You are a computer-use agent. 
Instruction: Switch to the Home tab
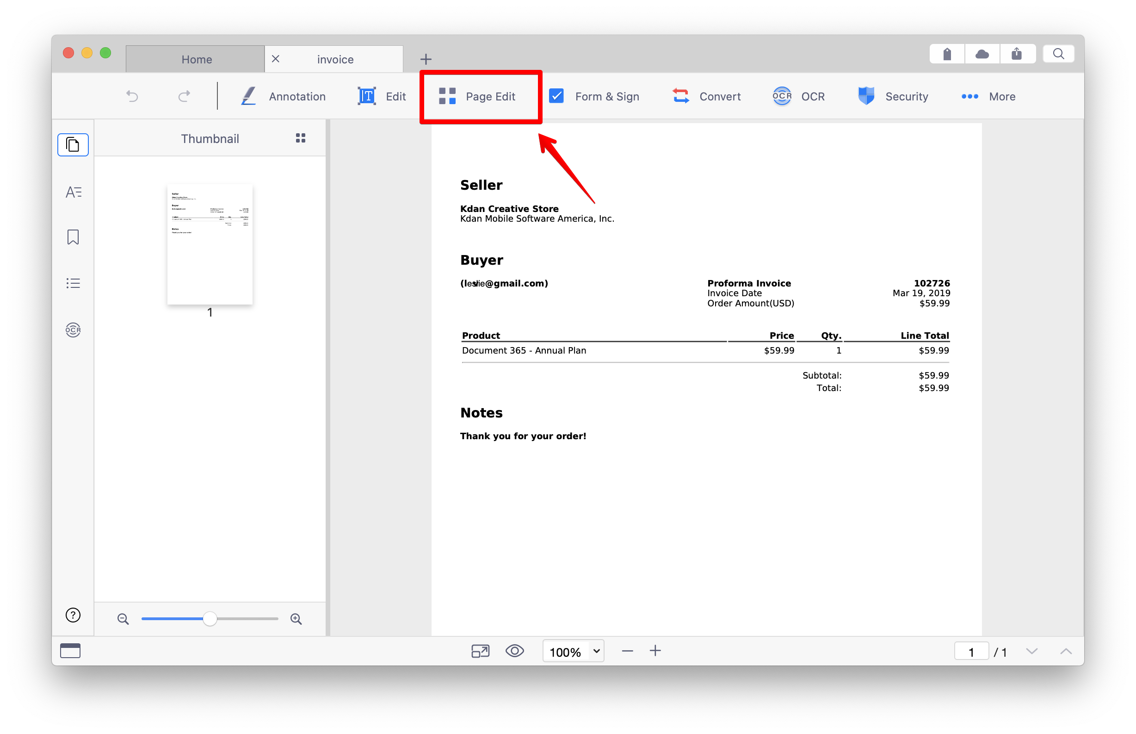pyautogui.click(x=196, y=59)
